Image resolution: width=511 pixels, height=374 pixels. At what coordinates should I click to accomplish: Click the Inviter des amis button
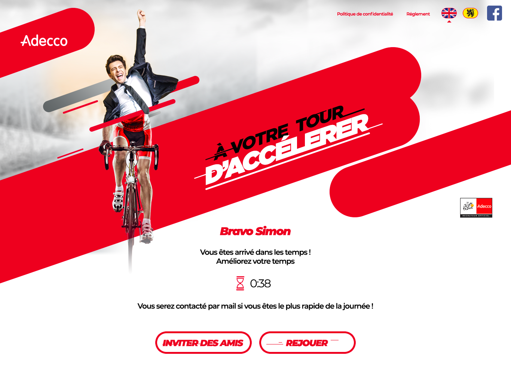[203, 343]
